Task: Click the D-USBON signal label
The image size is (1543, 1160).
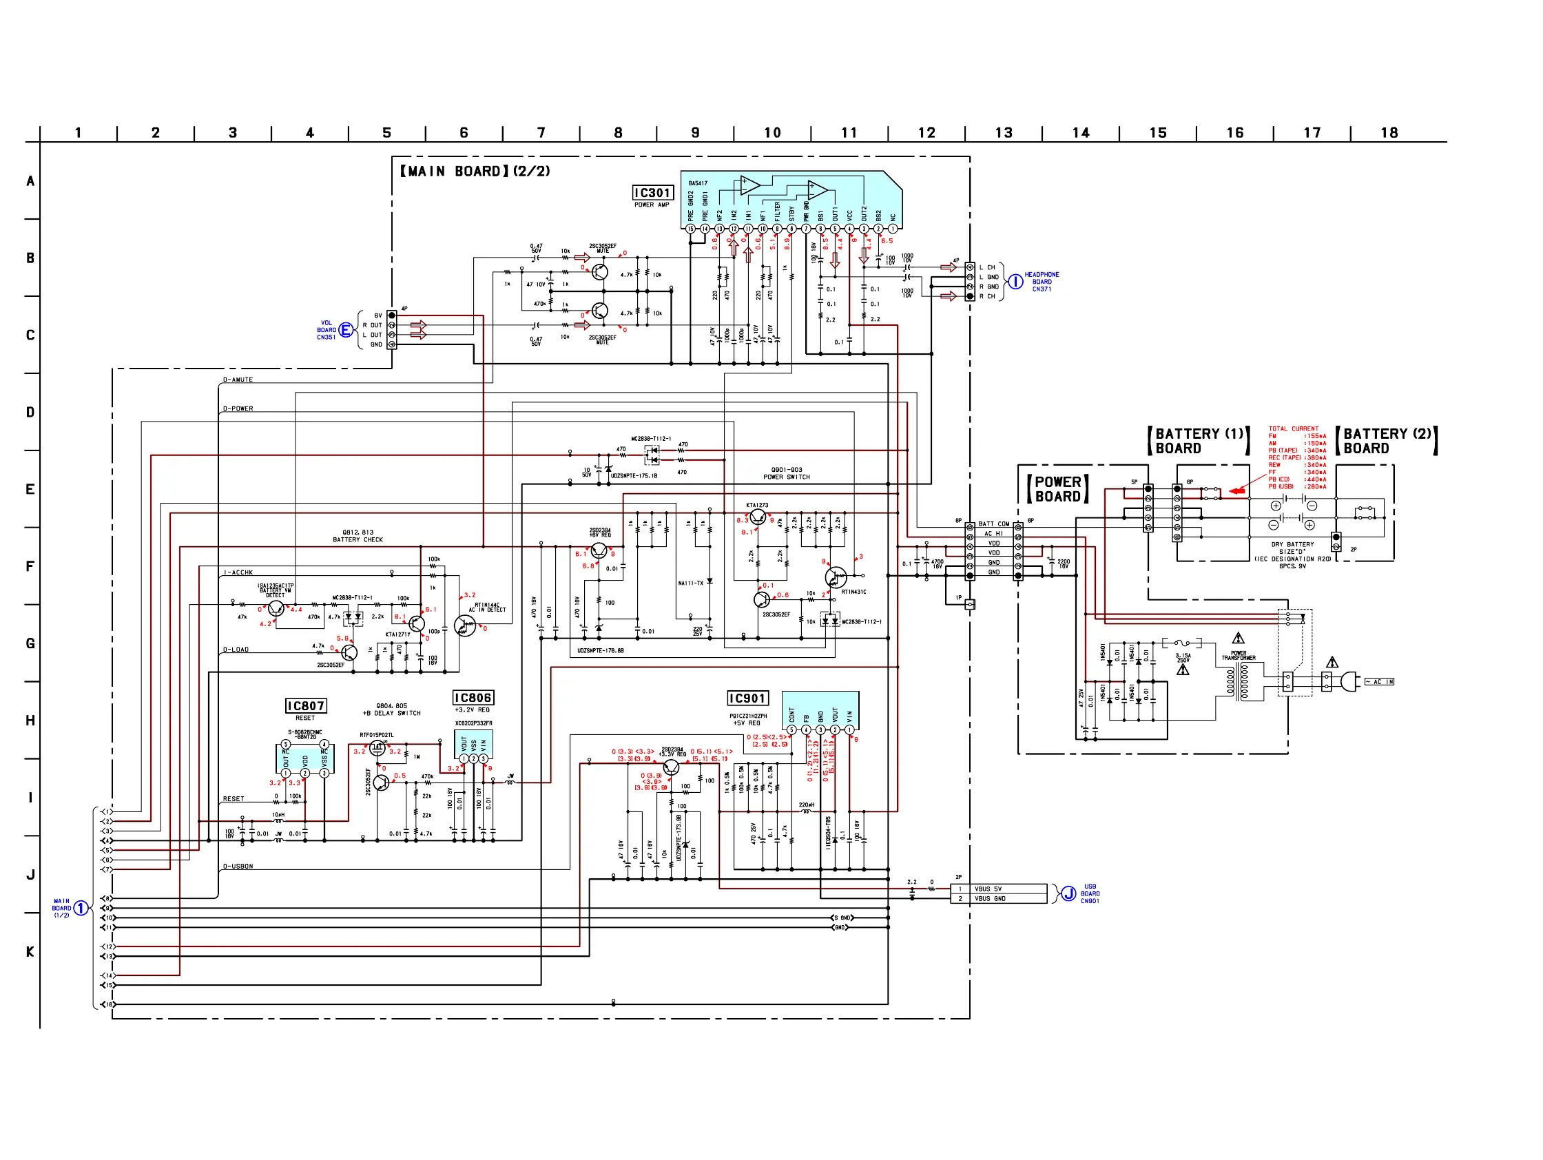Action: [x=238, y=867]
